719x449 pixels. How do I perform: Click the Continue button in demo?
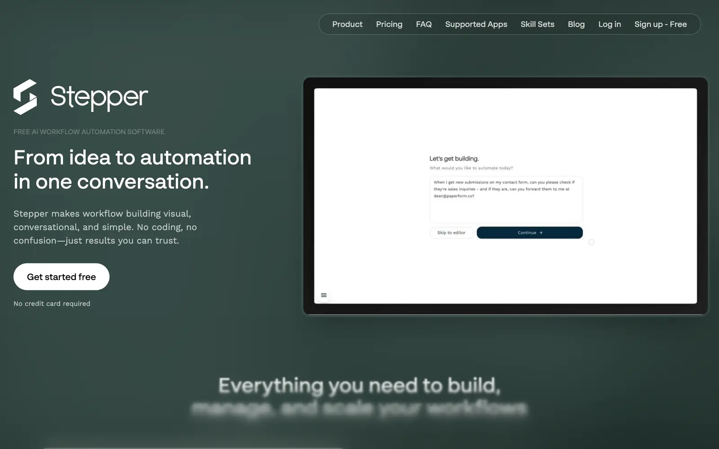[x=530, y=233]
